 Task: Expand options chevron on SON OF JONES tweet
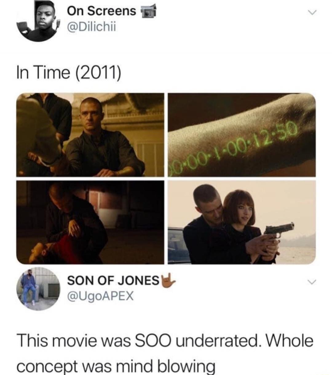click(x=312, y=282)
